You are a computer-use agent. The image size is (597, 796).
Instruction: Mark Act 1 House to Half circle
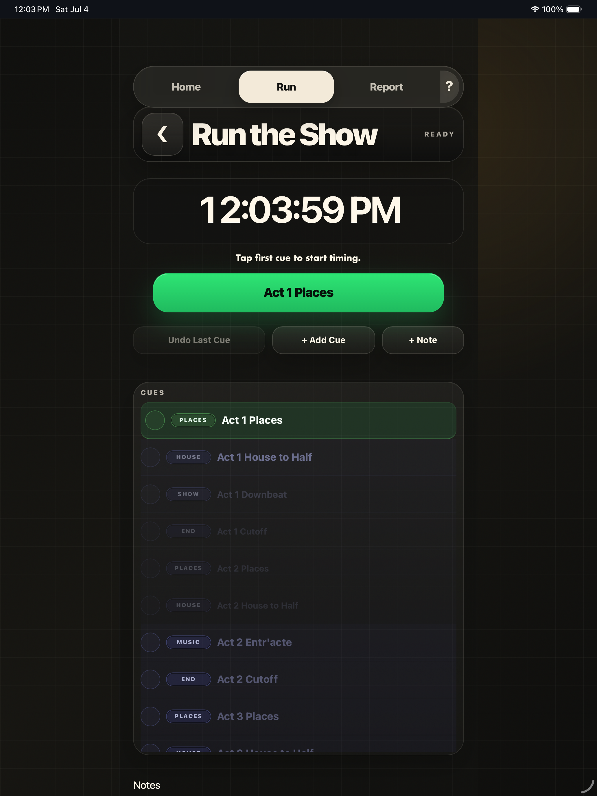(150, 457)
